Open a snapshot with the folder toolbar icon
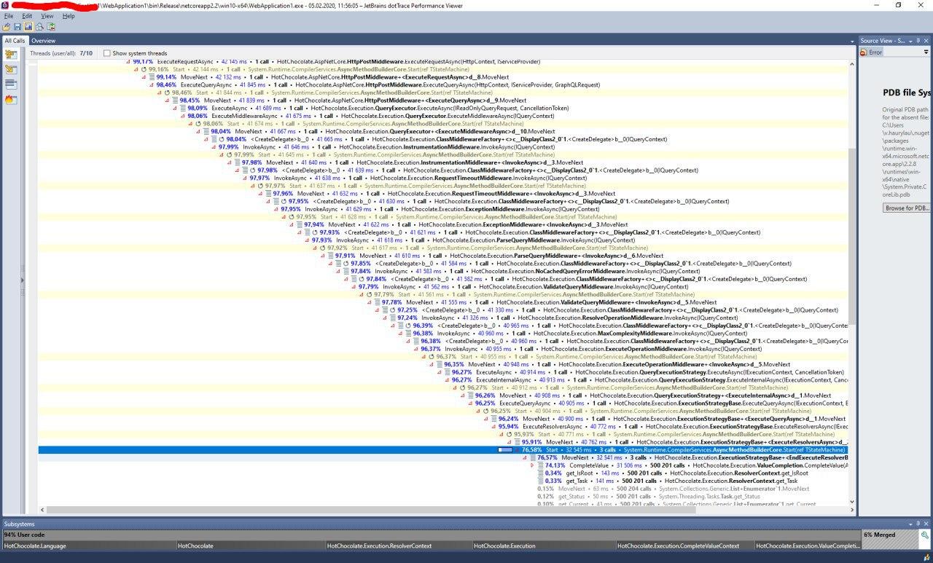 tap(7, 27)
